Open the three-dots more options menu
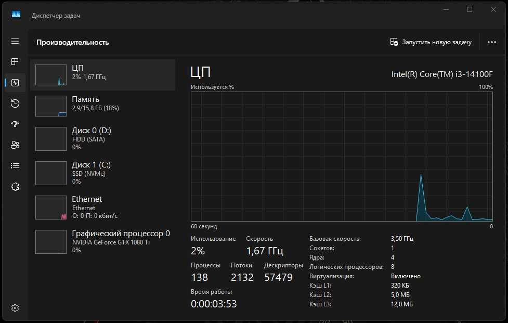The height and width of the screenshot is (323, 508). (x=491, y=42)
